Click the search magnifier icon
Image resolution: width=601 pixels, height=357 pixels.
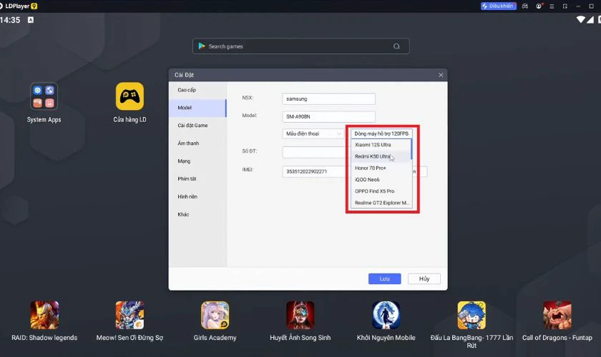pos(396,46)
